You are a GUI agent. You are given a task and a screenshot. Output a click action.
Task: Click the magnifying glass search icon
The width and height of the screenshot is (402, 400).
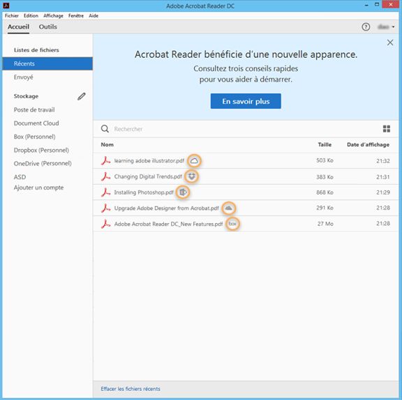[x=105, y=129]
